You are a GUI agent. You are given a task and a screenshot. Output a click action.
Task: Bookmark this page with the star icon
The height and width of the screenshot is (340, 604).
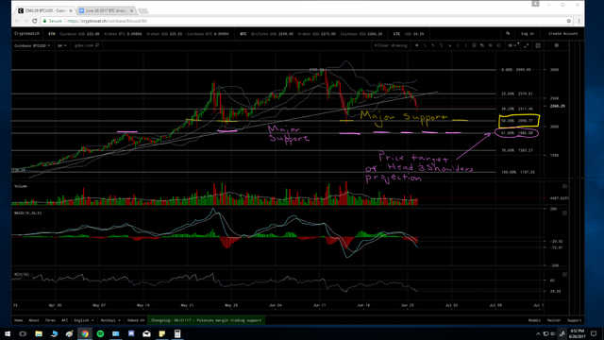[568, 21]
